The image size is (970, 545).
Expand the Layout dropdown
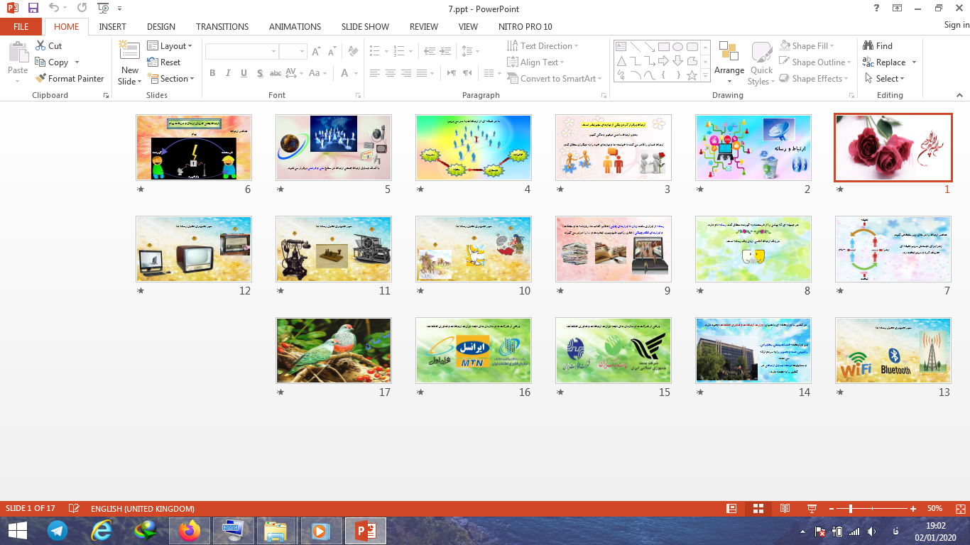tap(170, 46)
